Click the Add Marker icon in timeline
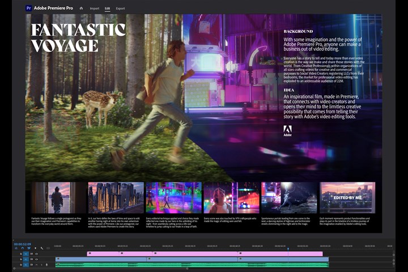 [x=35, y=248]
